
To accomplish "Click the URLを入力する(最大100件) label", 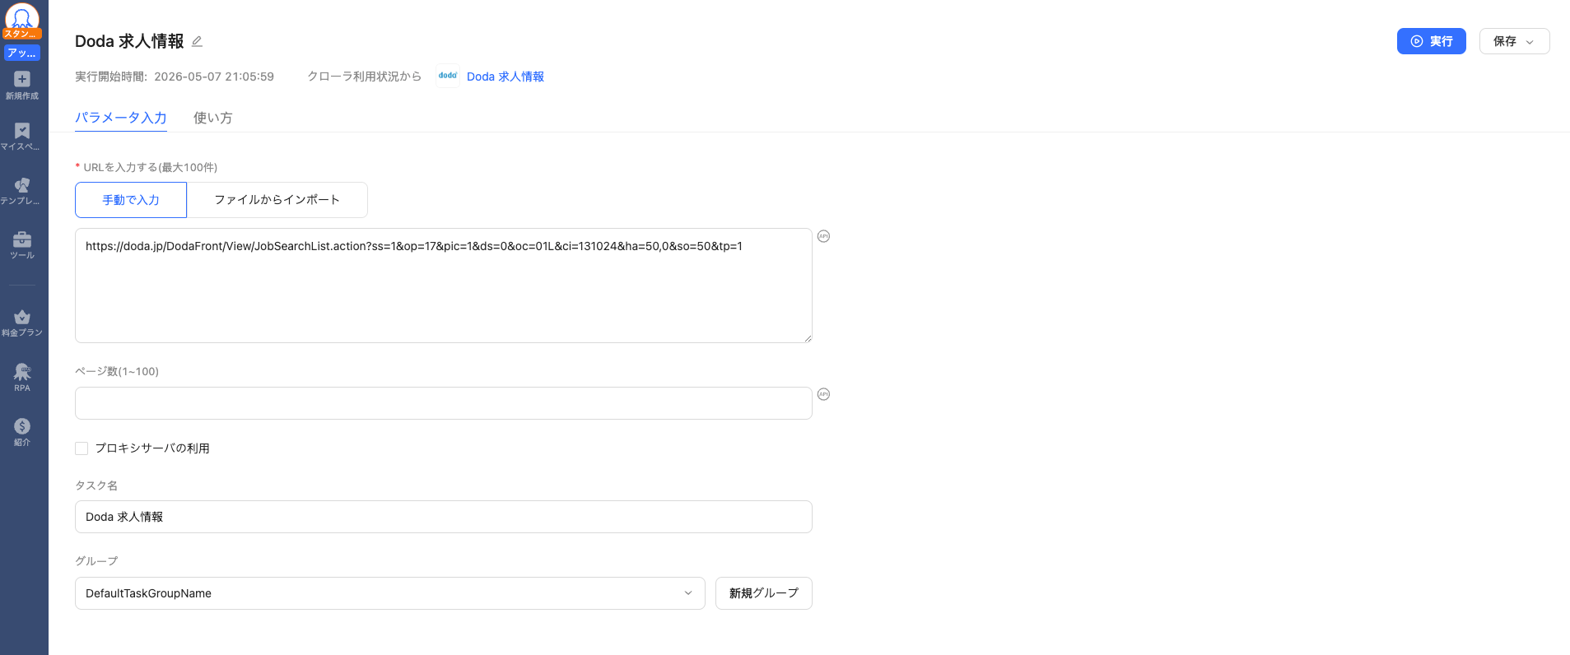I will click(x=151, y=167).
